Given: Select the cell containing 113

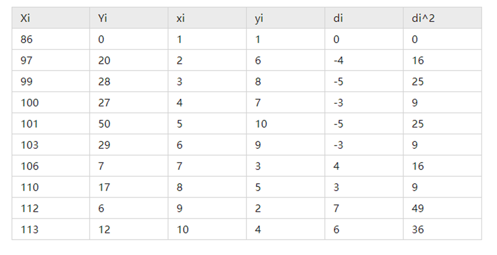Looking at the screenshot, I should (x=30, y=230).
